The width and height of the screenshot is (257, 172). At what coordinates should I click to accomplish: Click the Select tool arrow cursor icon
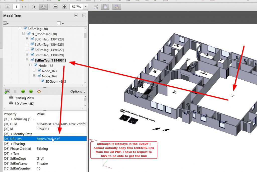pos(34,7)
